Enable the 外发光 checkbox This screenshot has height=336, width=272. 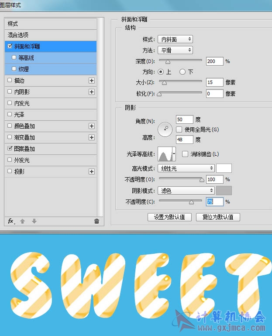pyautogui.click(x=10, y=160)
